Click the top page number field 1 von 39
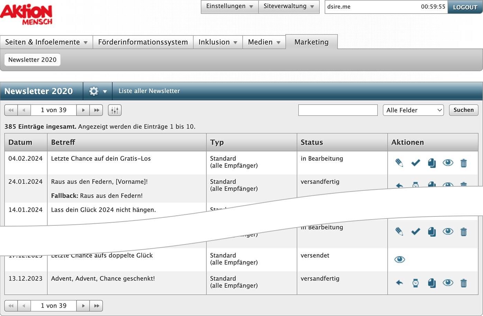 tap(54, 110)
